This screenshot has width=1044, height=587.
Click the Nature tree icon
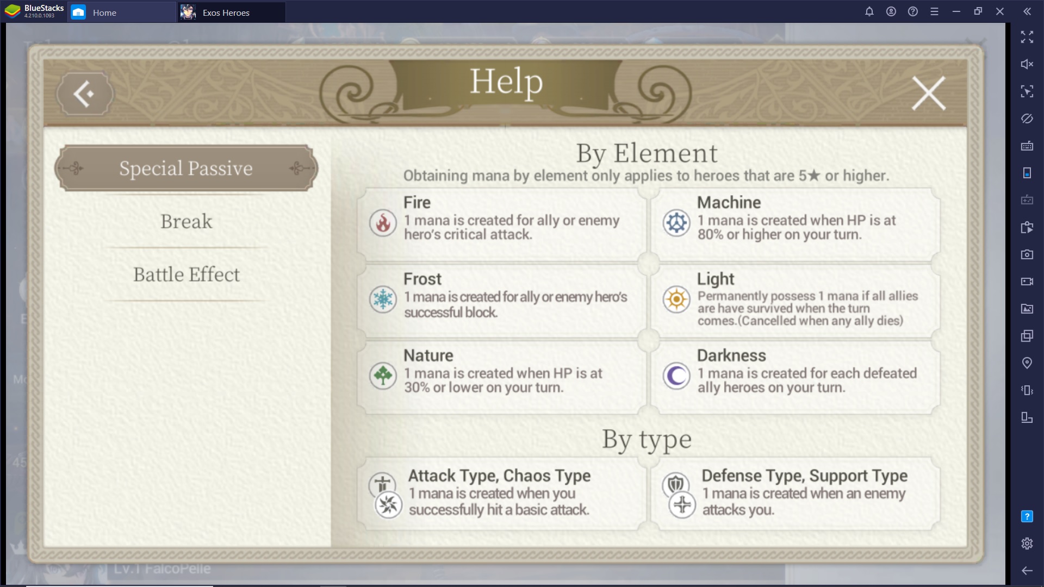point(383,376)
